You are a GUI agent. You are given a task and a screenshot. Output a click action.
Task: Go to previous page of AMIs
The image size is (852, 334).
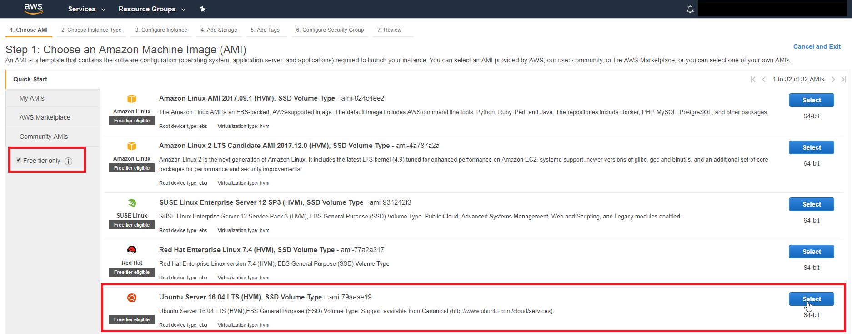coord(764,79)
